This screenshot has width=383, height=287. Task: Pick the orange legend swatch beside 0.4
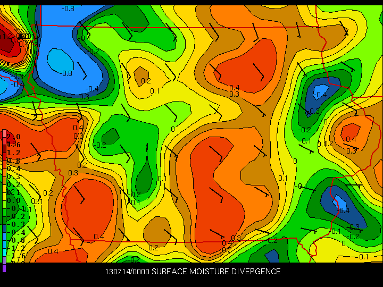(x=4, y=173)
